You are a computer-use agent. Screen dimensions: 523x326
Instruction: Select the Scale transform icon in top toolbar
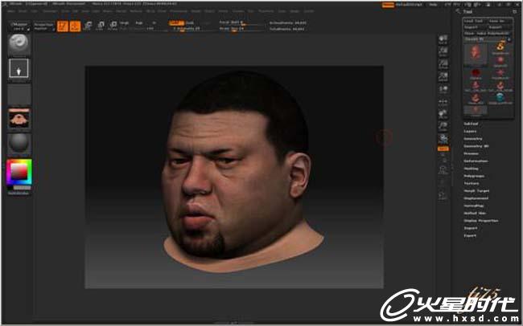point(101,26)
